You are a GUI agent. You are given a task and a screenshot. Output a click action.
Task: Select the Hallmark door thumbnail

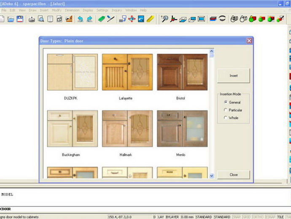(127, 129)
